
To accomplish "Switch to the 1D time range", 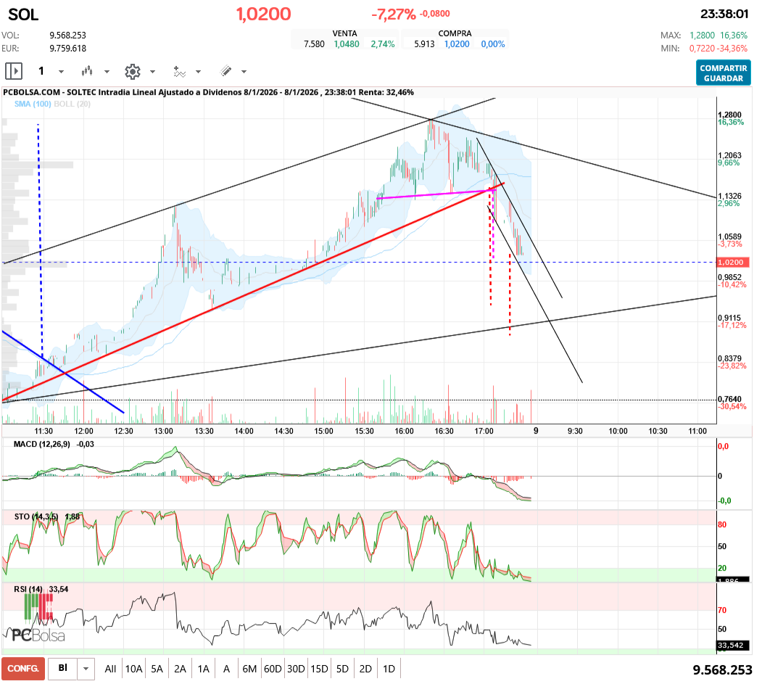I will (389, 669).
